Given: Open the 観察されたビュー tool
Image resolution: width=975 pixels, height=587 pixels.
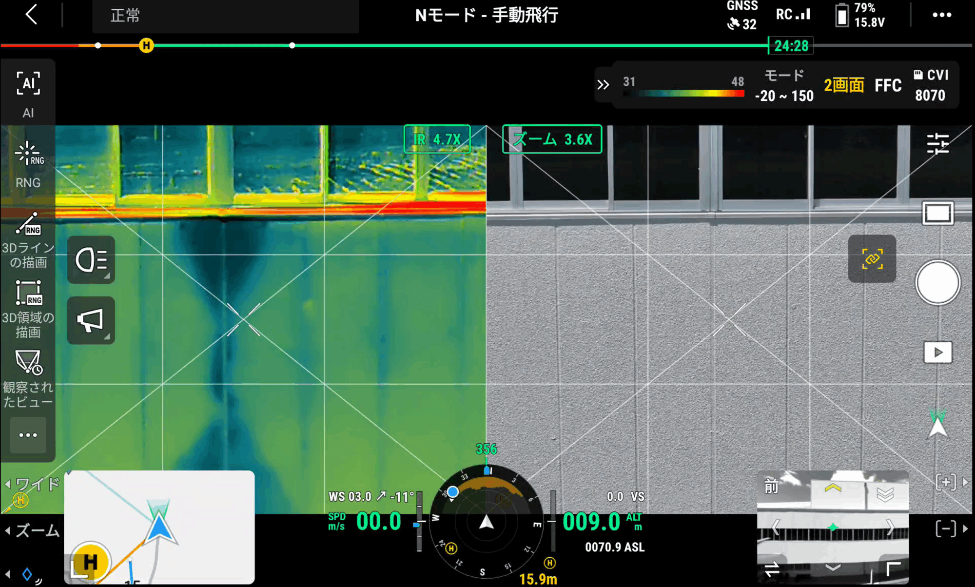Looking at the screenshot, I should point(28,379).
